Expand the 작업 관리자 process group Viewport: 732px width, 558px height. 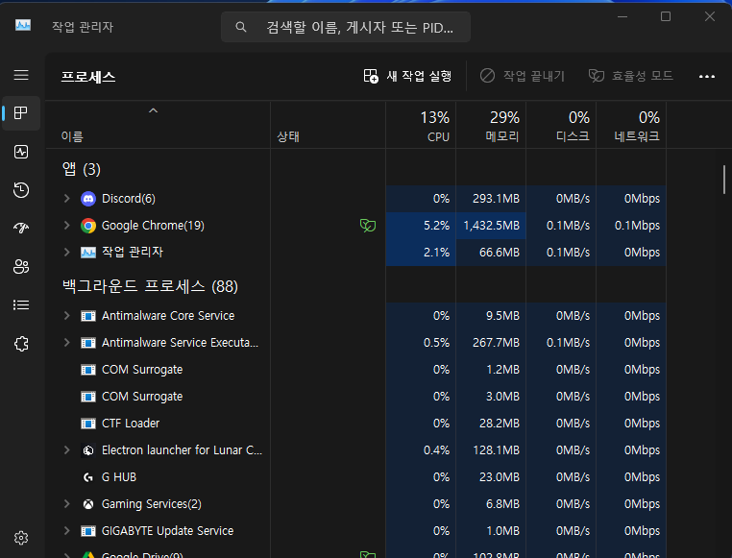(x=66, y=252)
